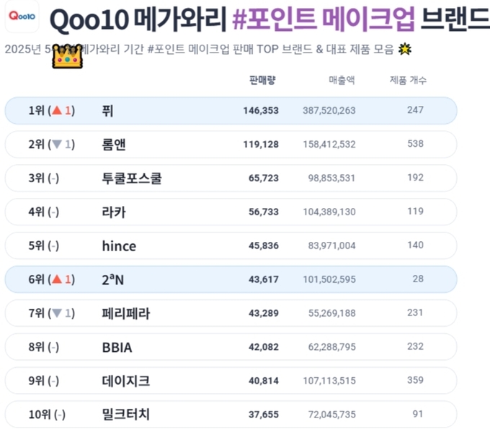Click product count 247

(415, 110)
